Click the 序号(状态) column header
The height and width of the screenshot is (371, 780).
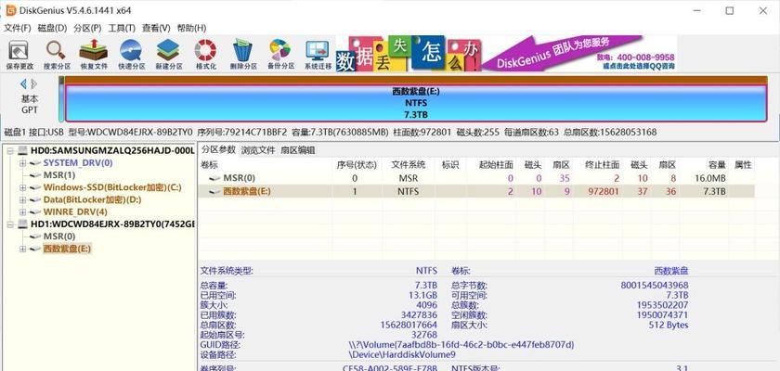coord(357,165)
